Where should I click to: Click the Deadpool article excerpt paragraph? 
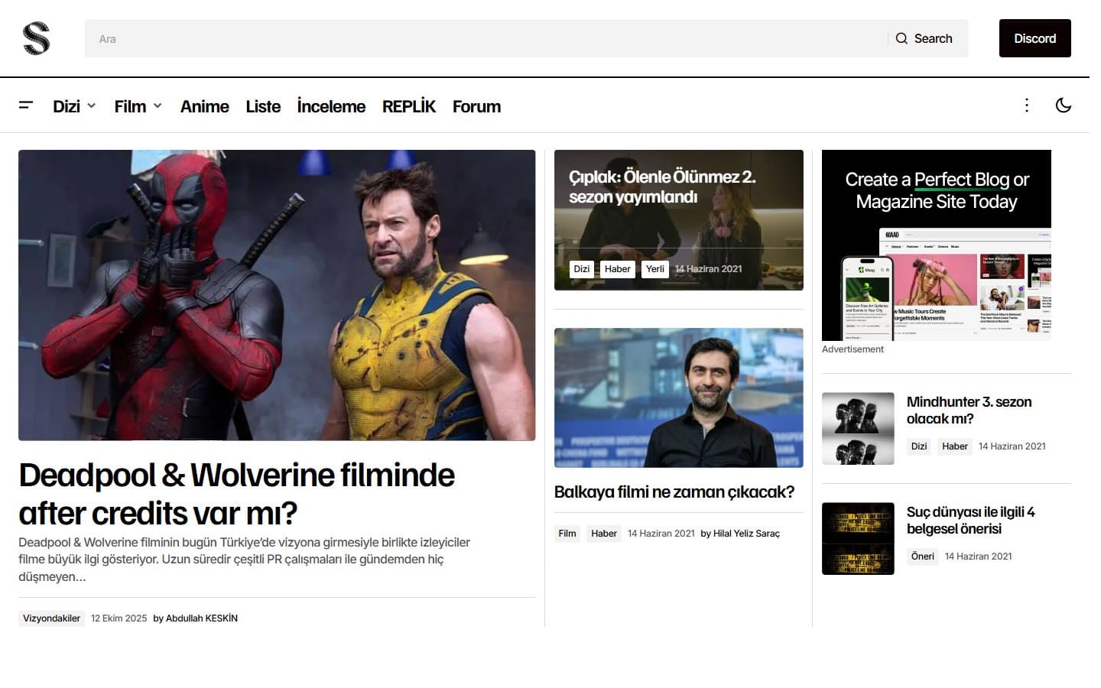[244, 560]
